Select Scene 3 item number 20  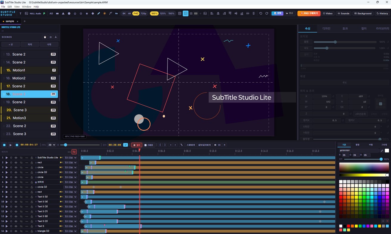[x=29, y=110]
